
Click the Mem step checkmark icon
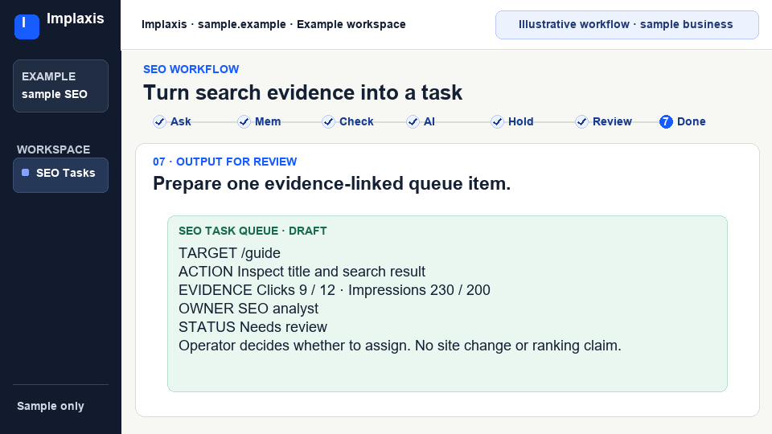tap(244, 122)
